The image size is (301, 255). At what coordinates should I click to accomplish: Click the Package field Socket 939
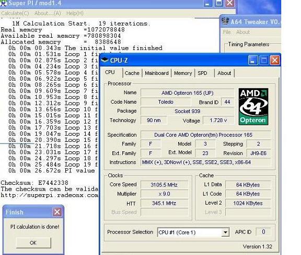(x=188, y=111)
